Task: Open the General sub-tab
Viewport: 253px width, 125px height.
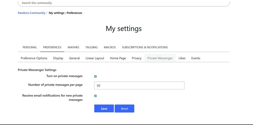Action: pyautogui.click(x=74, y=58)
